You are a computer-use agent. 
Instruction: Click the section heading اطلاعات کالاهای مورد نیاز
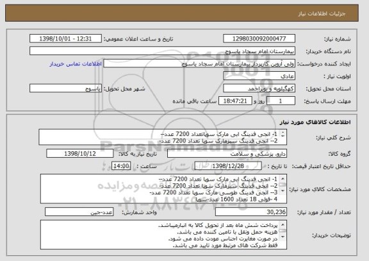pyautogui.click(x=315, y=122)
